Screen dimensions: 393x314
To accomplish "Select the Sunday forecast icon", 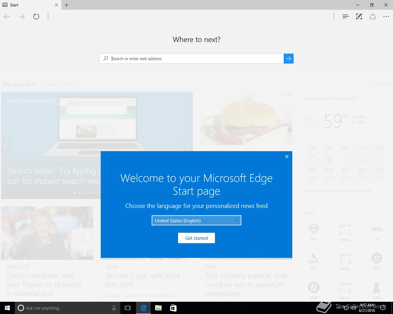I will click(329, 159).
